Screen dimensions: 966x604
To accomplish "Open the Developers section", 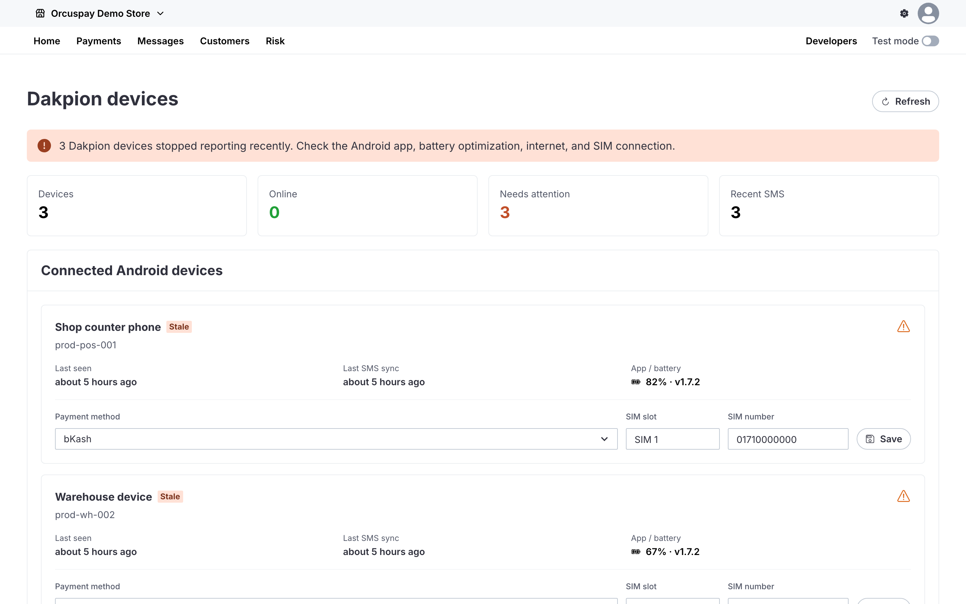I will tap(831, 41).
